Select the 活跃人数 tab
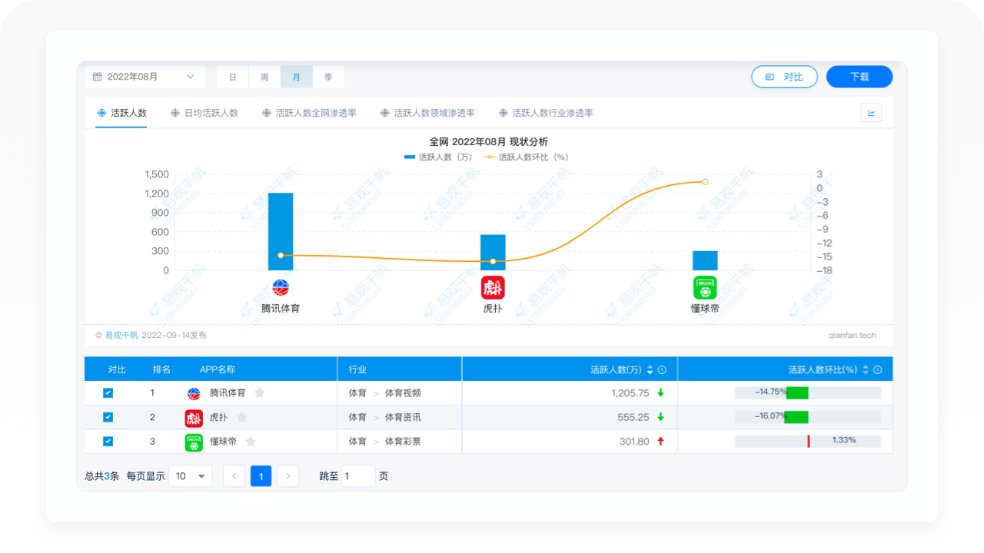Screen dimensions: 984x553 [121, 113]
